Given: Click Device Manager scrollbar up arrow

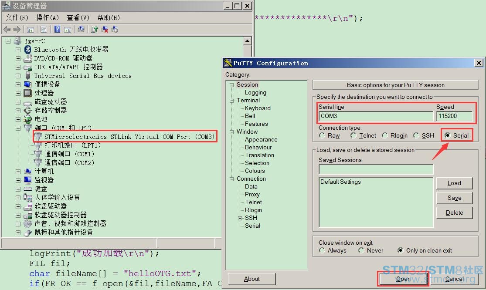Looking at the screenshot, I should [x=247, y=41].
